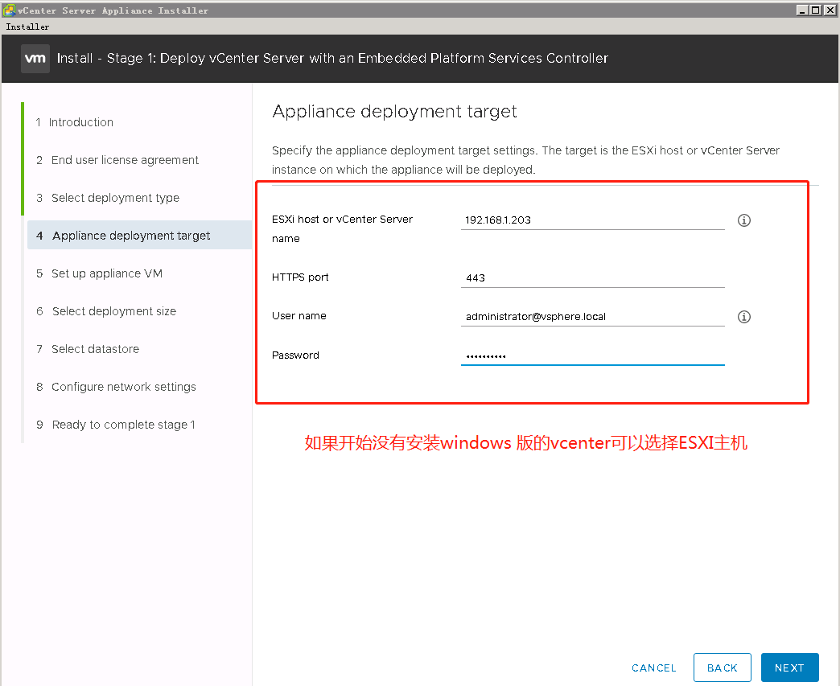Viewport: 840px width, 686px height.
Task: Select step 9 Ready to complete stage 1
Action: (116, 425)
